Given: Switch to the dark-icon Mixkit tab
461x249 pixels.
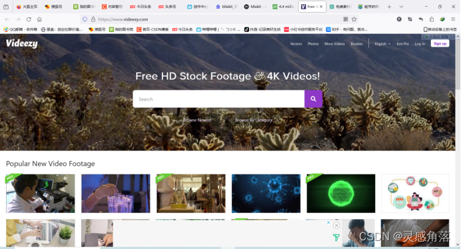Looking at the screenshot, I should click(x=254, y=7).
